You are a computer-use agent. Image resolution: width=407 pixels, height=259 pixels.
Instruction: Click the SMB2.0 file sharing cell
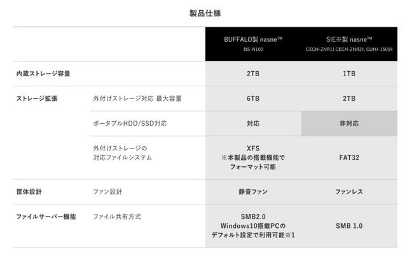[253, 226]
